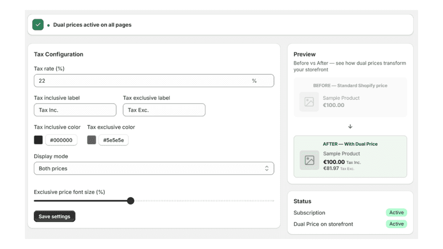
Task: Click the "AFTER — With Dual Price" label
Action: tap(350, 144)
